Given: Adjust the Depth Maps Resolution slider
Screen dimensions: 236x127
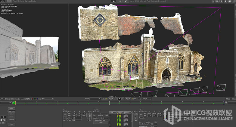Looking at the screenshot, I should pos(101,113).
